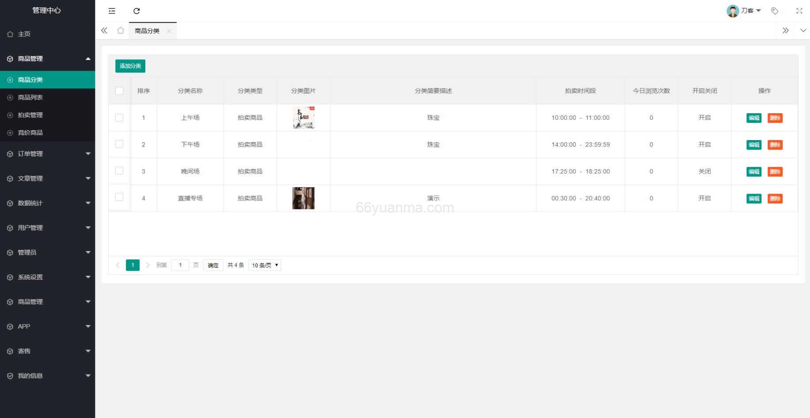Select 拍卖管理 in the sidebar menu
The image size is (810, 418).
tap(30, 115)
